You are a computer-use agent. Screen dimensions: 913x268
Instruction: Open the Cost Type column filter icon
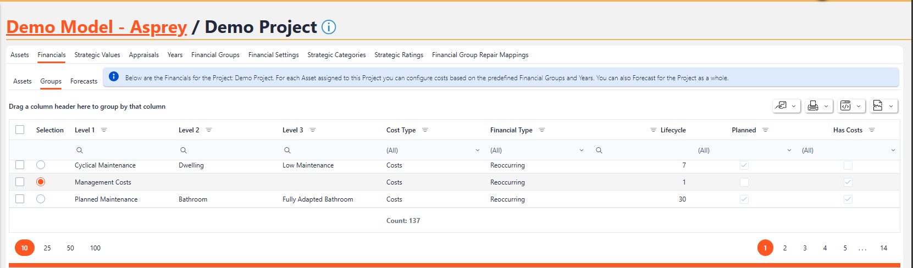[425, 130]
